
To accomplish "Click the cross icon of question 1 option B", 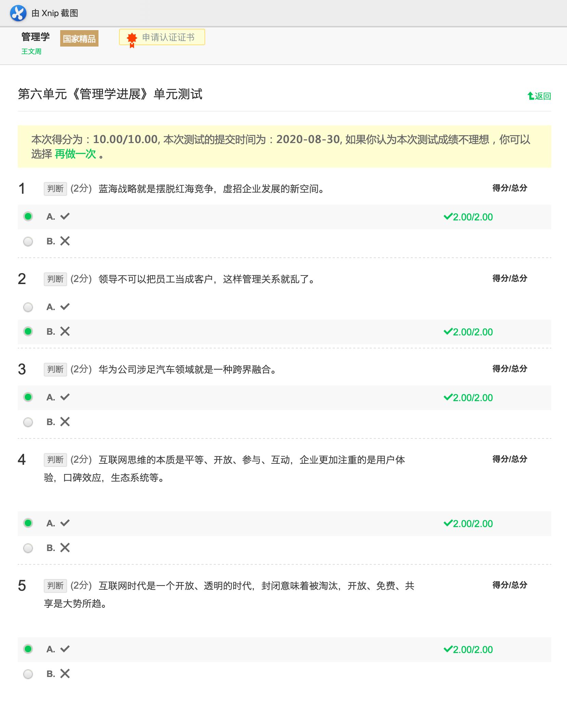I will 65,241.
